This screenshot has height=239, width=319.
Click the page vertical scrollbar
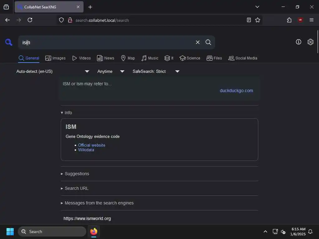click(x=317, y=42)
